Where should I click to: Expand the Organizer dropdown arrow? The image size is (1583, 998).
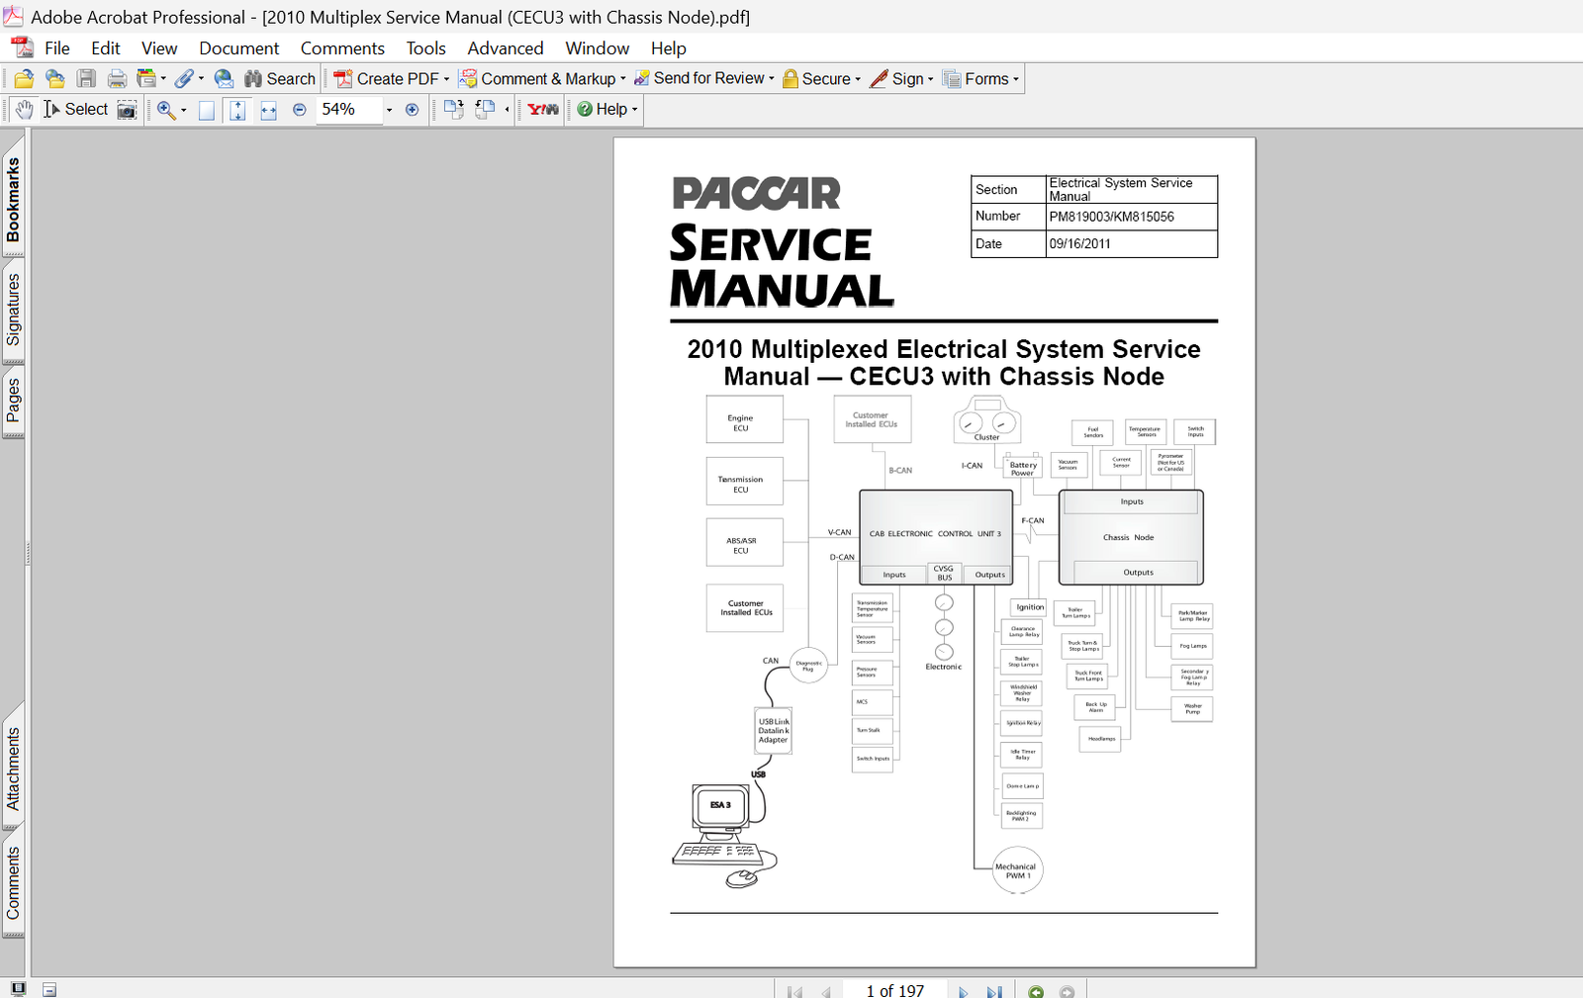click(x=163, y=79)
